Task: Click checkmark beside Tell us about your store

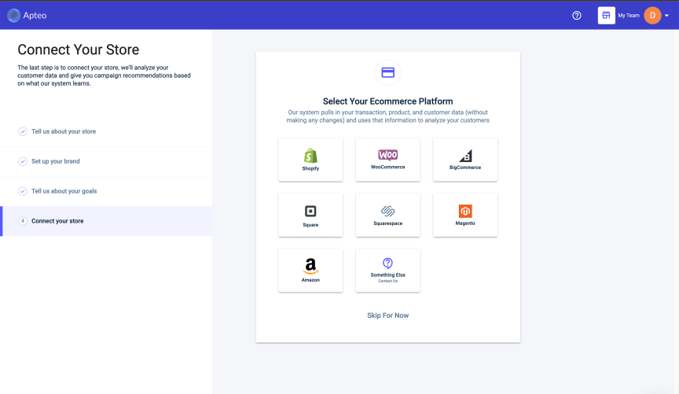Action: click(x=23, y=131)
